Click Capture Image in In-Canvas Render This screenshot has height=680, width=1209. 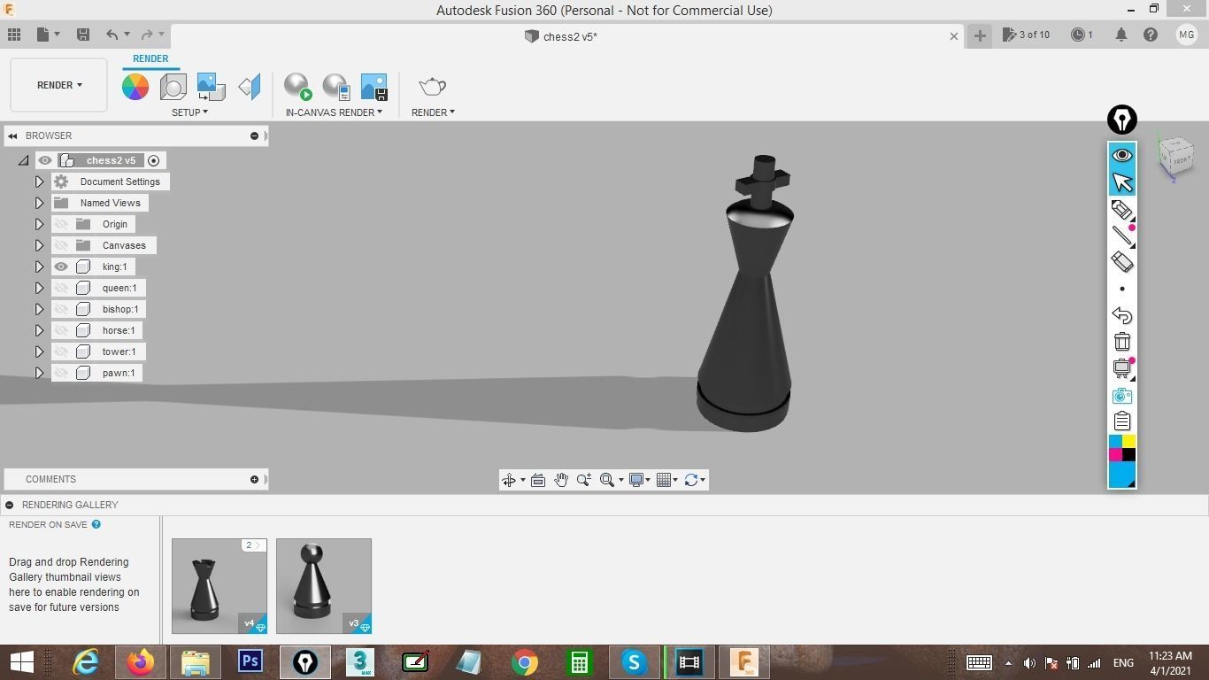coord(373,86)
